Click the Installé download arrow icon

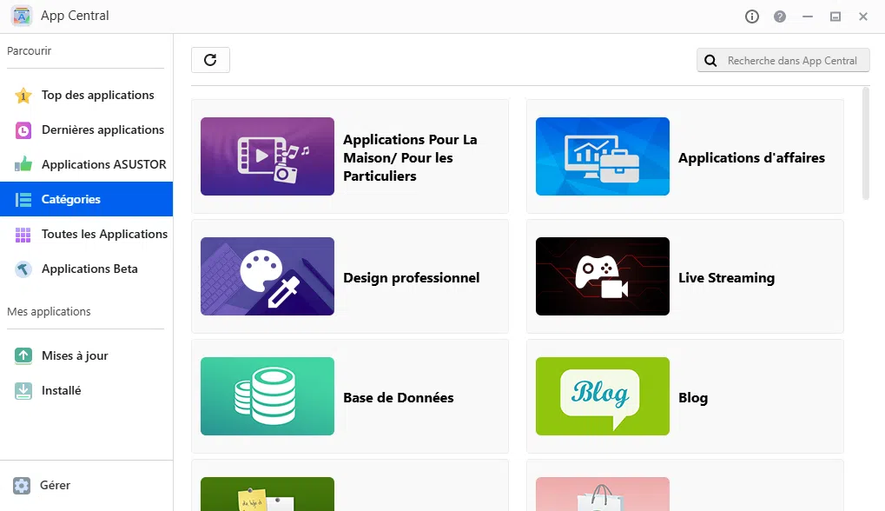[23, 391]
